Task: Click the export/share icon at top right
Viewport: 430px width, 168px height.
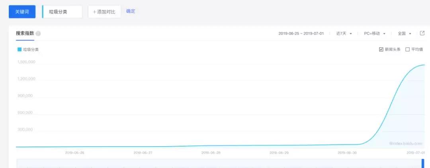Action: coord(422,33)
